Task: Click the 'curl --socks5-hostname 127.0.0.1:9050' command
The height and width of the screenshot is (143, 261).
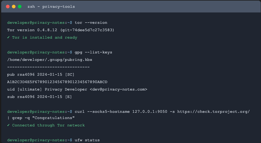Action: [x=121, y=112]
